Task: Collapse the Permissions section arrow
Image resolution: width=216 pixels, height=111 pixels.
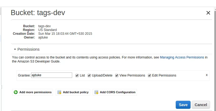Action: point(15,49)
